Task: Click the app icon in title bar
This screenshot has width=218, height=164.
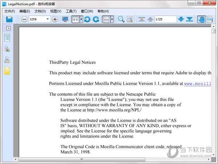Action: pyautogui.click(x=4, y=4)
